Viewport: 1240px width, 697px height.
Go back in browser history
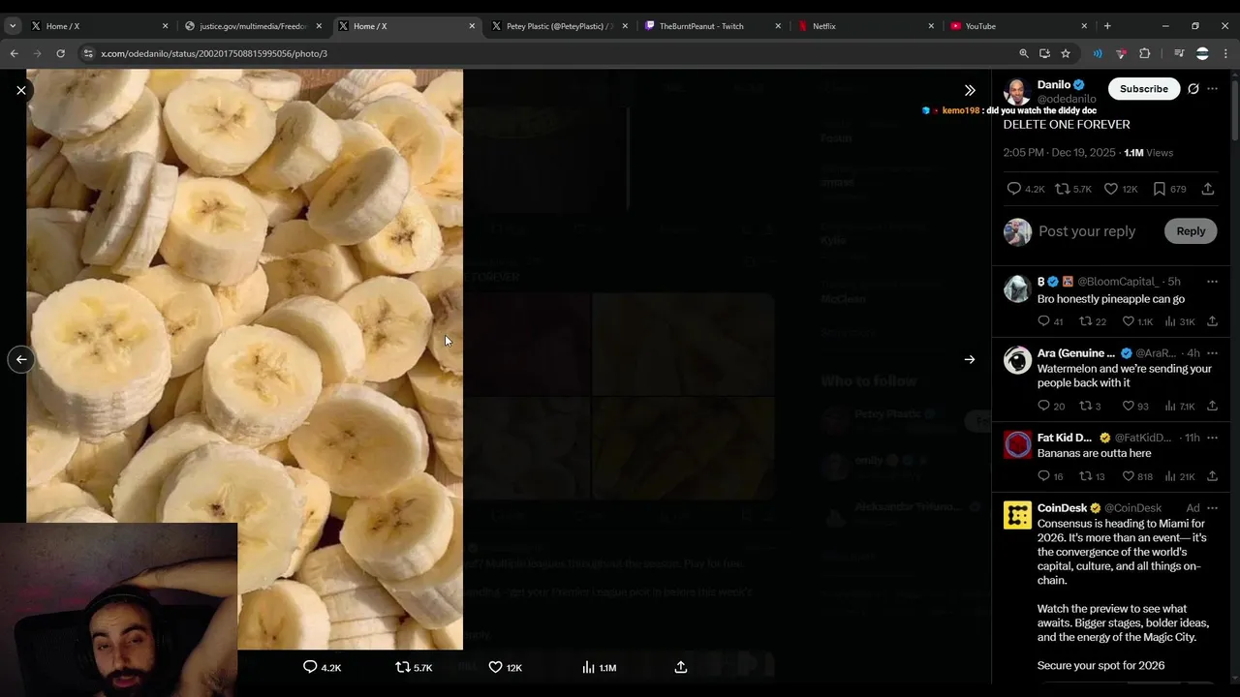(14, 53)
